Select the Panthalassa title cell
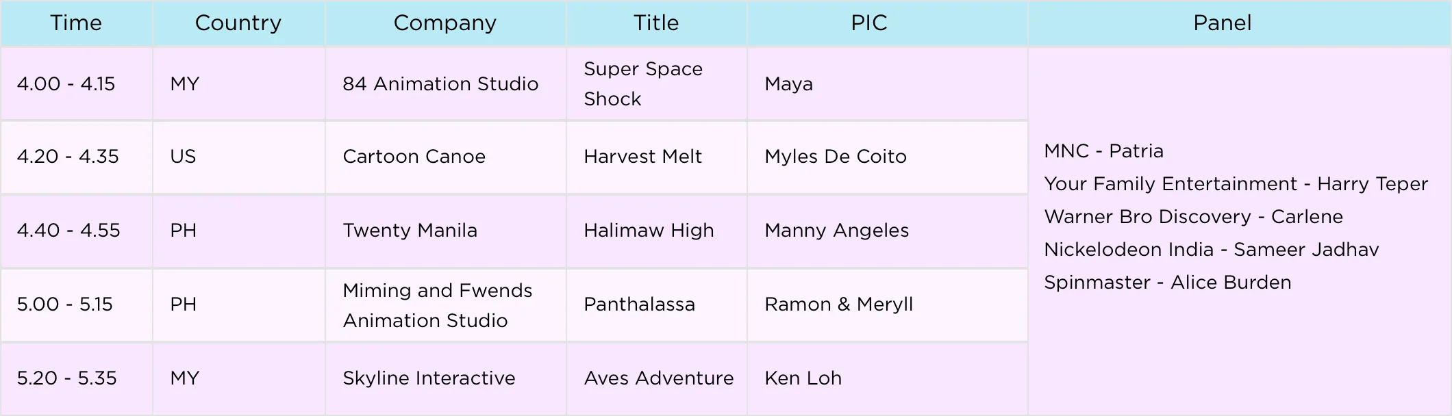The image size is (1452, 416). (639, 304)
